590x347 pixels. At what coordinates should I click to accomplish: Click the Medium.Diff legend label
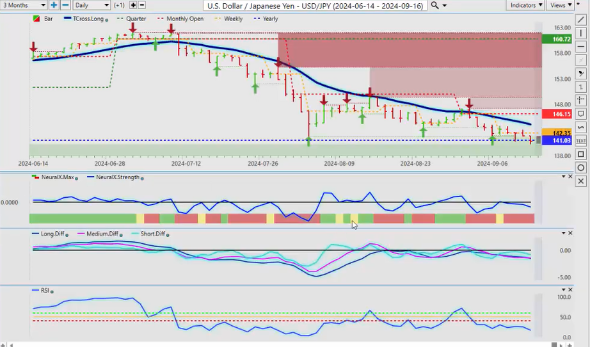tap(102, 234)
